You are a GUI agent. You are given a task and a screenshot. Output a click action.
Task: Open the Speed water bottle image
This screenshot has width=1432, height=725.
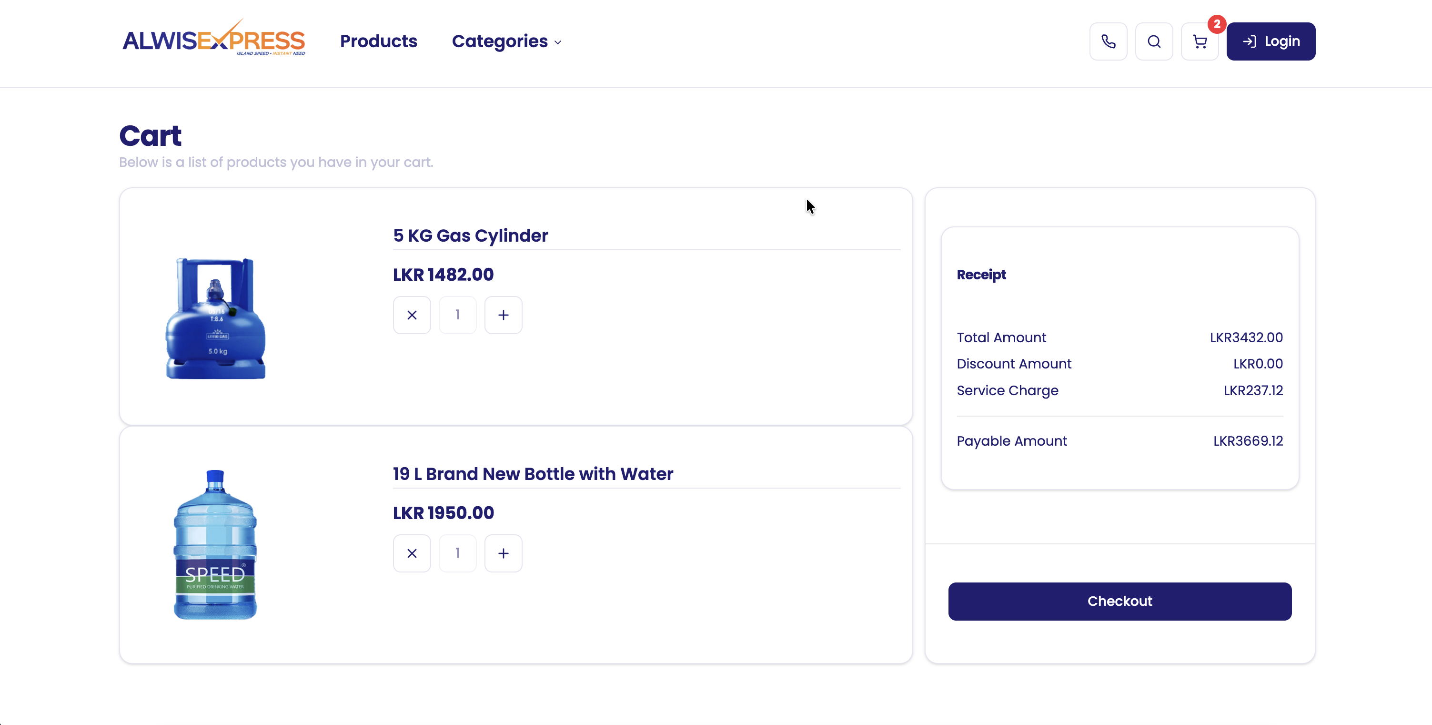click(215, 544)
